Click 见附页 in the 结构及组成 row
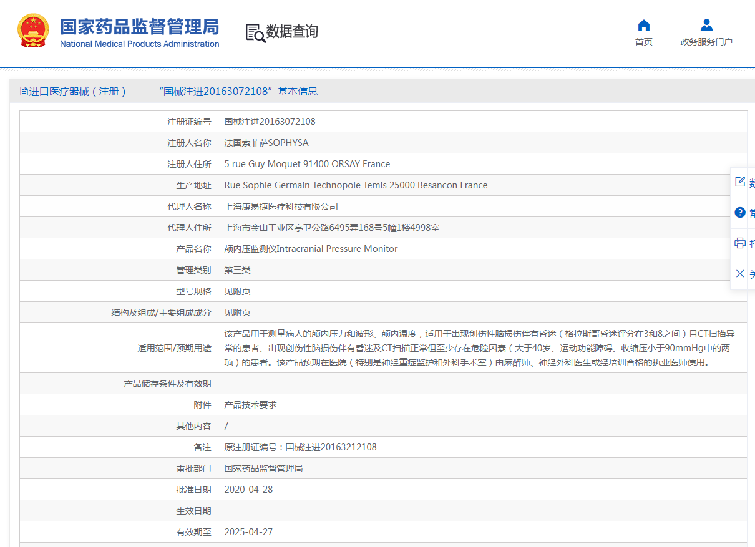Image resolution: width=755 pixels, height=547 pixels. point(238,312)
